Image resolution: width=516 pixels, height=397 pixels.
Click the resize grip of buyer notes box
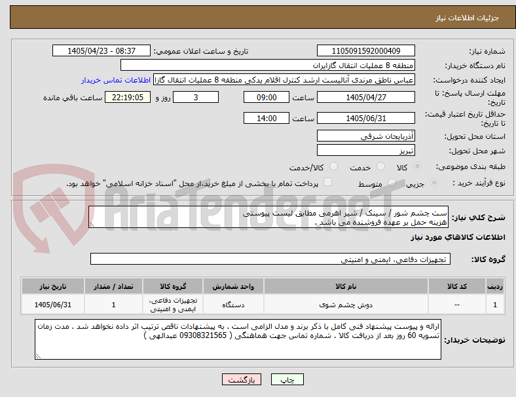[38, 356]
